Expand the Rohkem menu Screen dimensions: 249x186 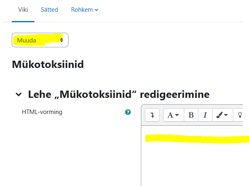[84, 9]
